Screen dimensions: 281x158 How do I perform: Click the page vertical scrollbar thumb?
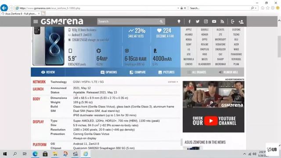pyautogui.click(x=279, y=47)
